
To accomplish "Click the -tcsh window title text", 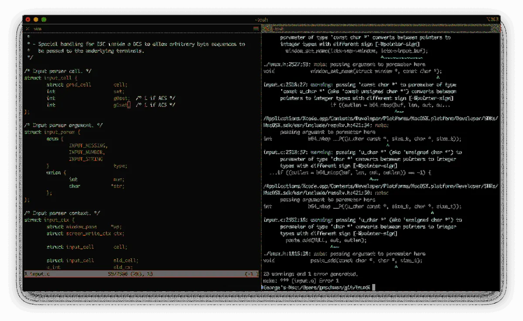I will coord(261,20).
